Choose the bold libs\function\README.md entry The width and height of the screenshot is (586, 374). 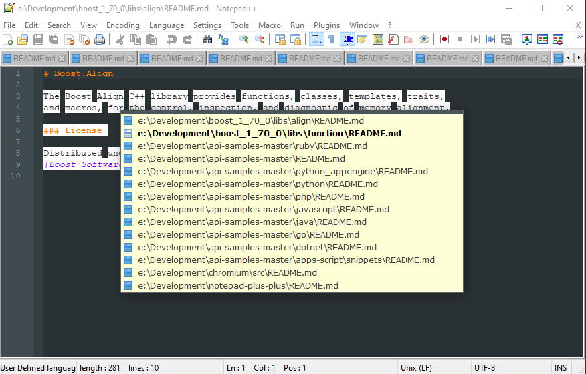[292, 134]
